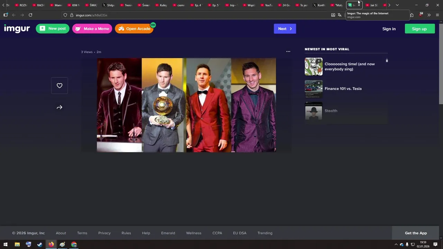Switch to the '24 Go' tab
The height and width of the screenshot is (249, 443).
click(x=284, y=5)
